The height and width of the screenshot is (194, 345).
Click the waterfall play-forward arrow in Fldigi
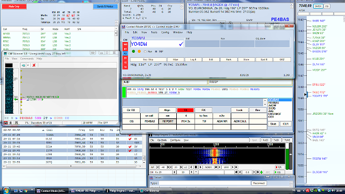200,167
